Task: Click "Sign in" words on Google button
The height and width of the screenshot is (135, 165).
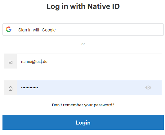Action: (x=25, y=30)
